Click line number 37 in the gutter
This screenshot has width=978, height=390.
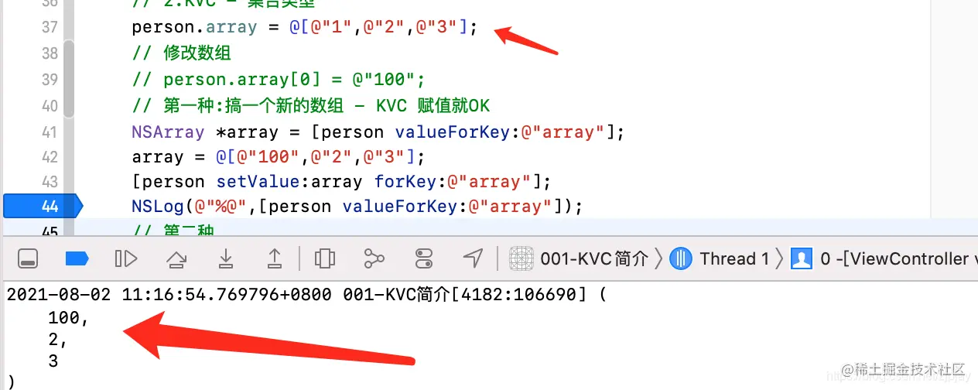pos(50,27)
